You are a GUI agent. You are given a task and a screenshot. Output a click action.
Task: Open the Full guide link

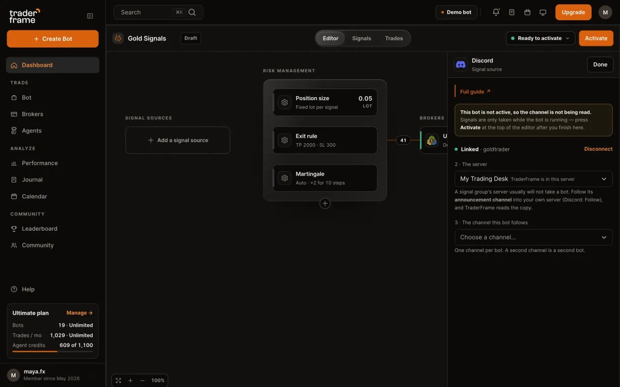point(475,92)
